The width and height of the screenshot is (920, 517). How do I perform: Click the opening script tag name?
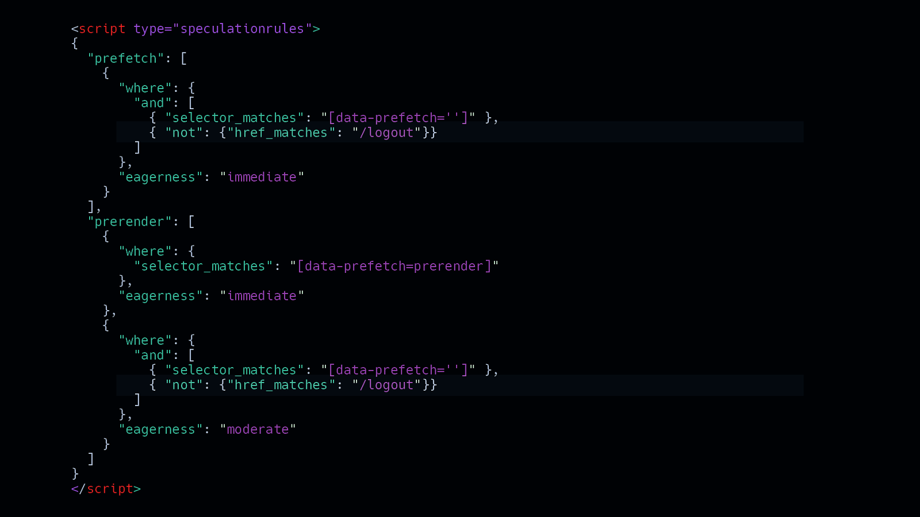click(x=102, y=29)
